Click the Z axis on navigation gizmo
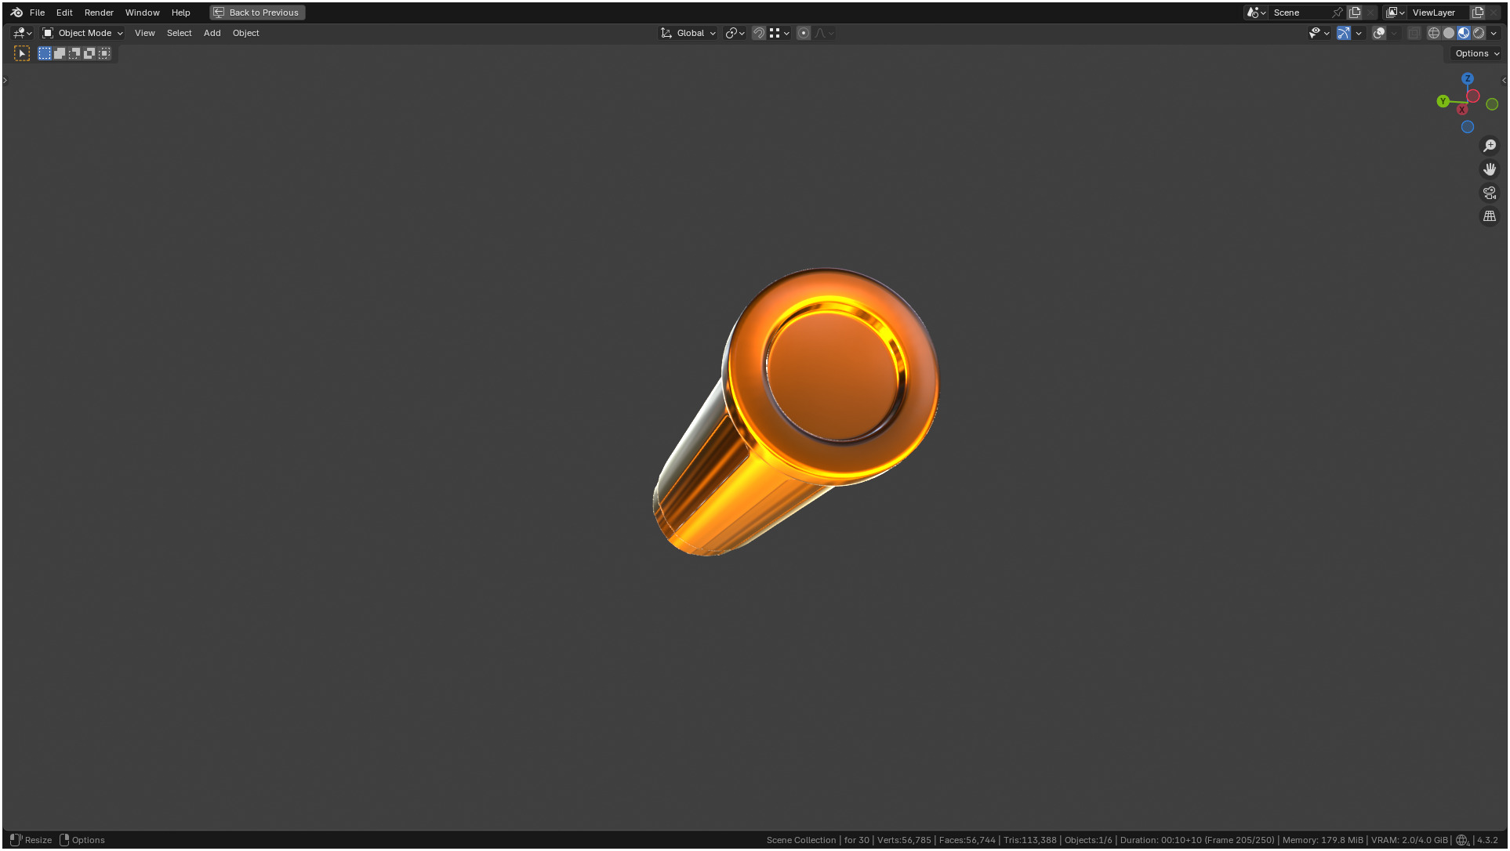 pyautogui.click(x=1468, y=79)
